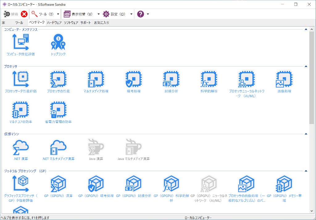This screenshot has width=316, height=220.
Task: Collapse the プロセッサ section
Action: click(306, 66)
